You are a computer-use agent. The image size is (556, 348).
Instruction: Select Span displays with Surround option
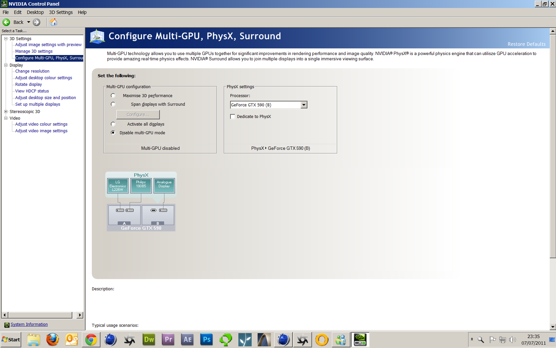113,104
